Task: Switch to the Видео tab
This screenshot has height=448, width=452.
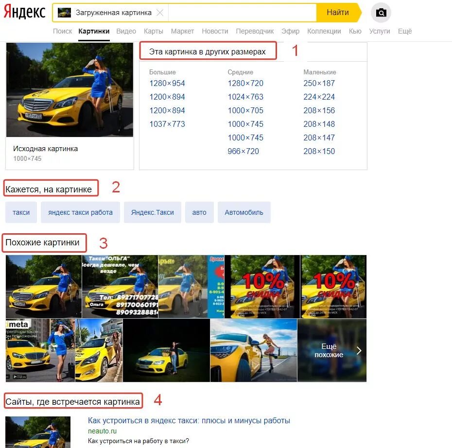Action: pyautogui.click(x=126, y=31)
